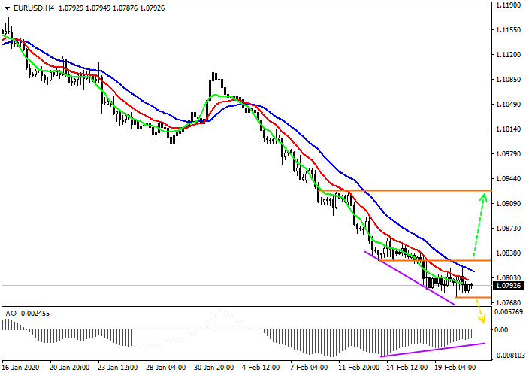Click the 1.09440 price axis label
The image size is (526, 376).
(508, 179)
